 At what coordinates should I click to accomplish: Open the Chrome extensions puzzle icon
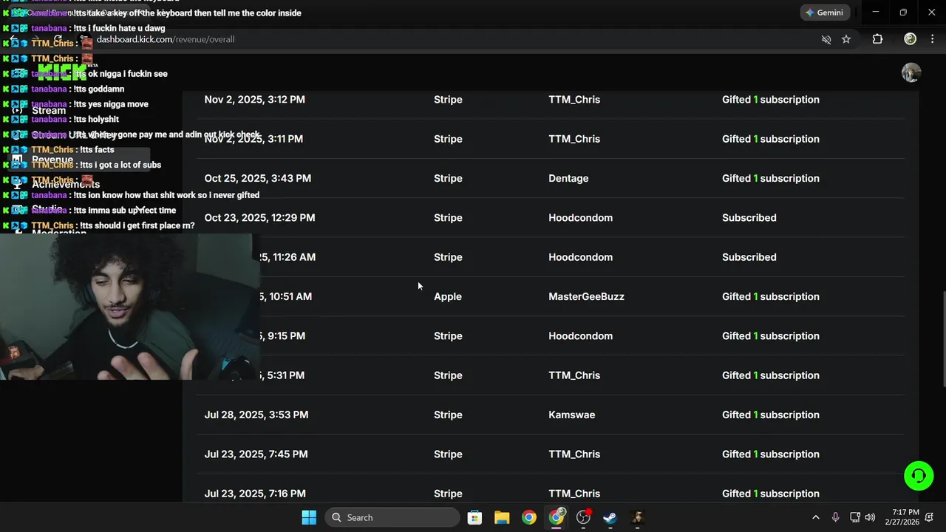pyautogui.click(x=877, y=39)
